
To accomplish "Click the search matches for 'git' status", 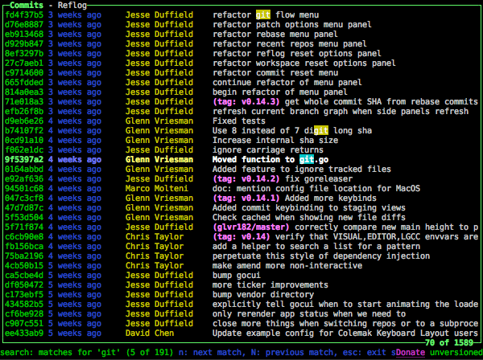I will pos(87,352).
